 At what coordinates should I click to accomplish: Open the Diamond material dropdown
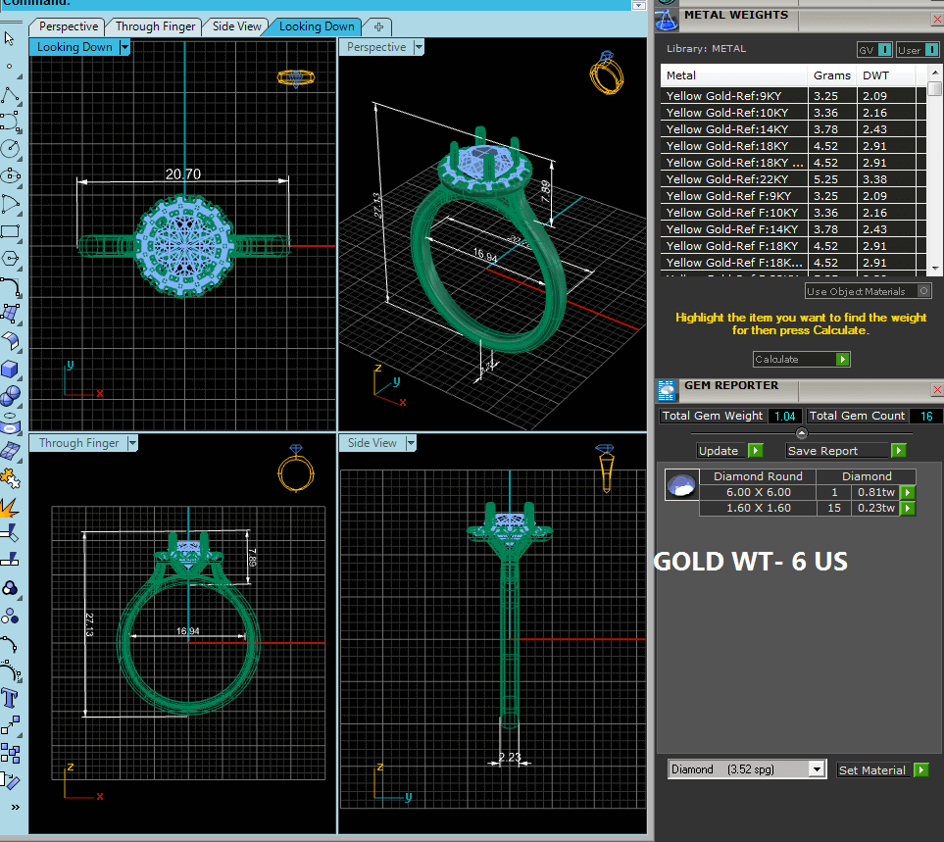(x=817, y=769)
